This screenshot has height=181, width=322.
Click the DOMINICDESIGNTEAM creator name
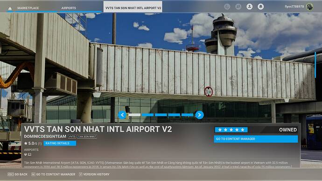tap(45, 136)
